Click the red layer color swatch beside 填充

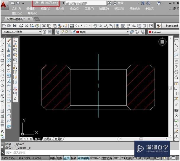pyautogui.click(x=78, y=32)
